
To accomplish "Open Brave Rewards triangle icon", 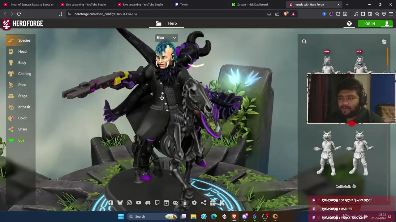I will [x=293, y=14].
